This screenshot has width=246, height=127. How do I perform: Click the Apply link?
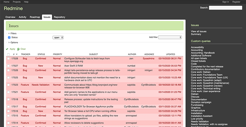click(x=12, y=49)
